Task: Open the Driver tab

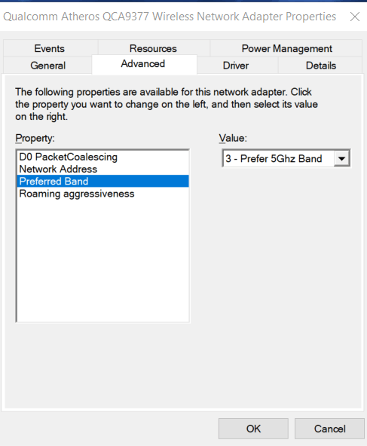Action: 236,66
